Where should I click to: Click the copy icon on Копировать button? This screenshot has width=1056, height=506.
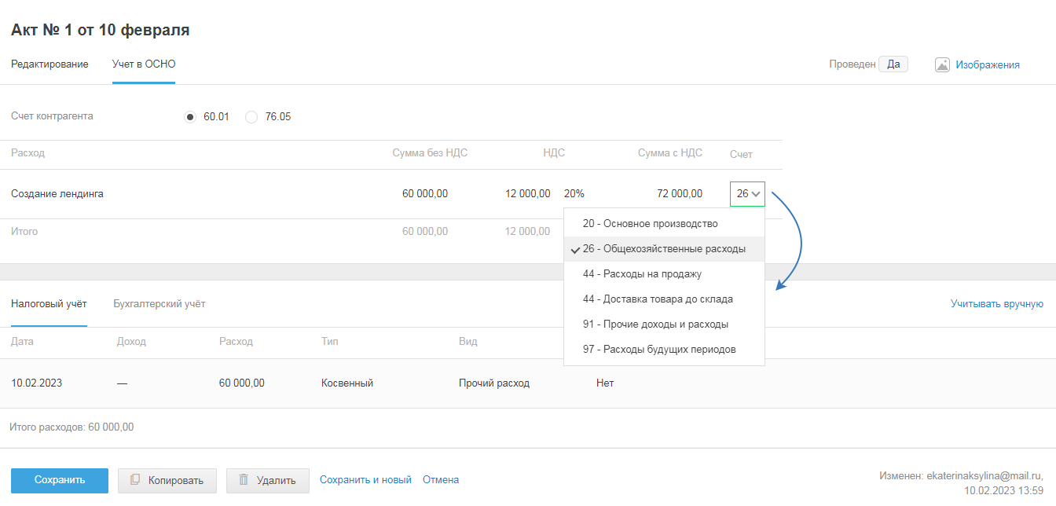tap(135, 480)
